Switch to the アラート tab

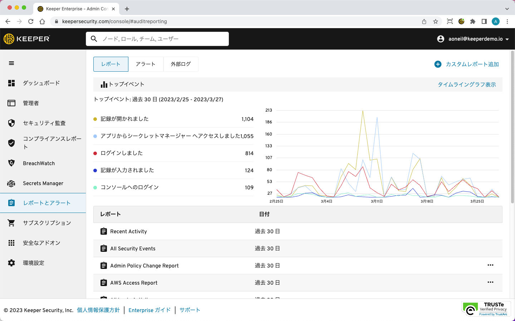tap(146, 64)
